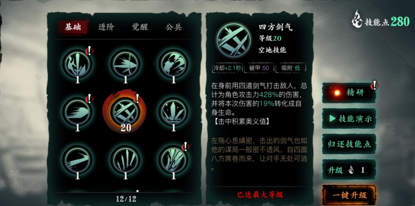The height and width of the screenshot is (206, 415).
Task: Select the highlighted level 20 crossed swords skill
Action: tap(125, 111)
